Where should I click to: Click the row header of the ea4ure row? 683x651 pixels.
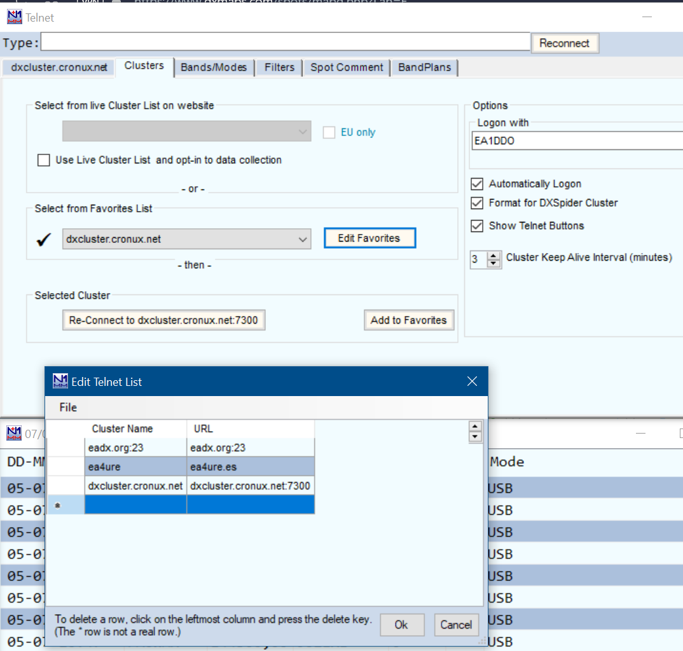click(66, 467)
